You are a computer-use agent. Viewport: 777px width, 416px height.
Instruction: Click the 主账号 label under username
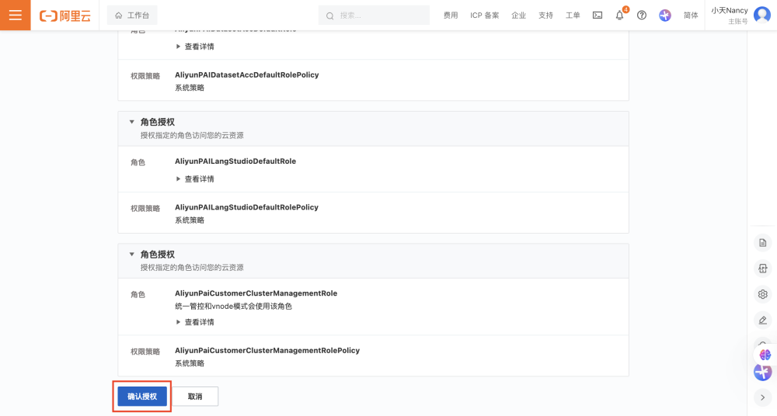point(738,21)
